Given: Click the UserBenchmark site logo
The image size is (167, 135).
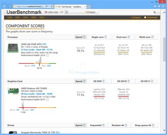Looking at the screenshot, I should [24, 12].
